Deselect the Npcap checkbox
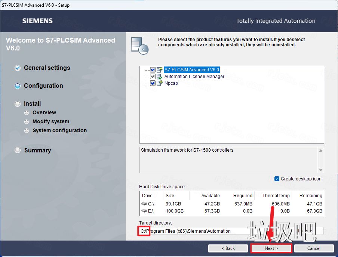338x257 pixels. click(153, 83)
